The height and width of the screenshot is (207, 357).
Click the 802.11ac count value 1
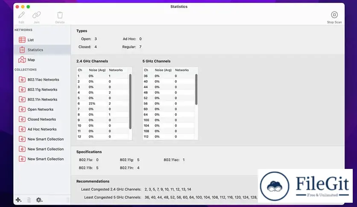pos(184,160)
